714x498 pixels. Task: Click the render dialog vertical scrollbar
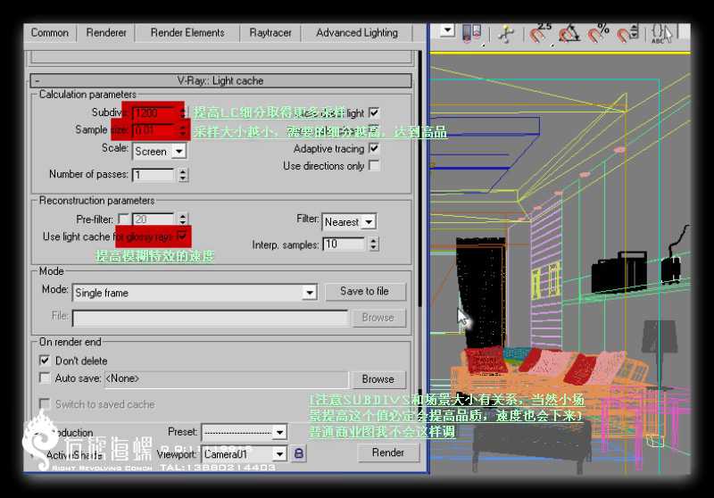419,178
